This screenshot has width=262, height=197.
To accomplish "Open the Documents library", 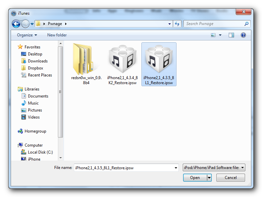I will pyautogui.click(x=38, y=96).
